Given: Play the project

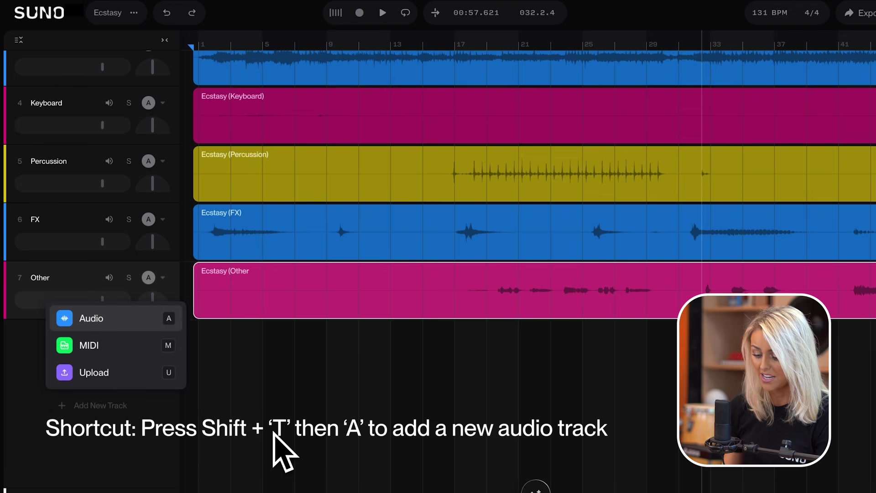Looking at the screenshot, I should 382,13.
